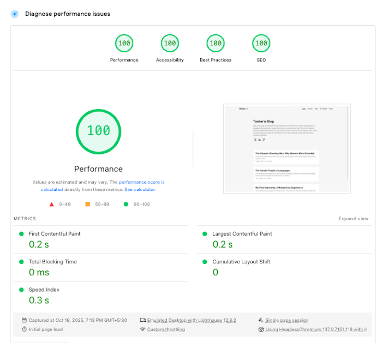
Task: Select the Best Practices score gauge
Action: pos(216,44)
